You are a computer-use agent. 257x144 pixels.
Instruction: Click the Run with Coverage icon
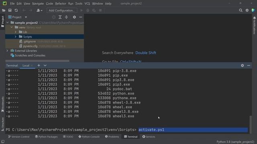(94, 10)
